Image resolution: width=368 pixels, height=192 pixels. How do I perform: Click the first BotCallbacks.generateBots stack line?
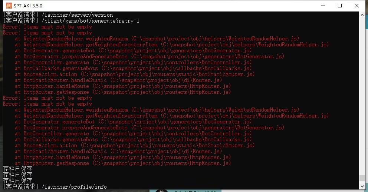click(x=133, y=68)
